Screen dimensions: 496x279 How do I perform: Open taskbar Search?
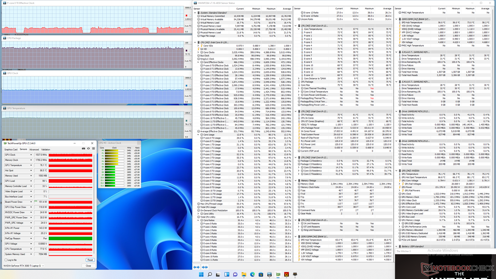point(210,274)
